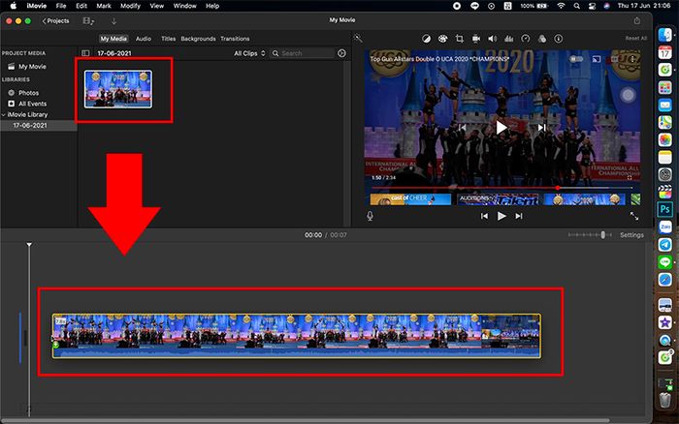
Task: Switch to the Titles tab
Action: click(169, 39)
